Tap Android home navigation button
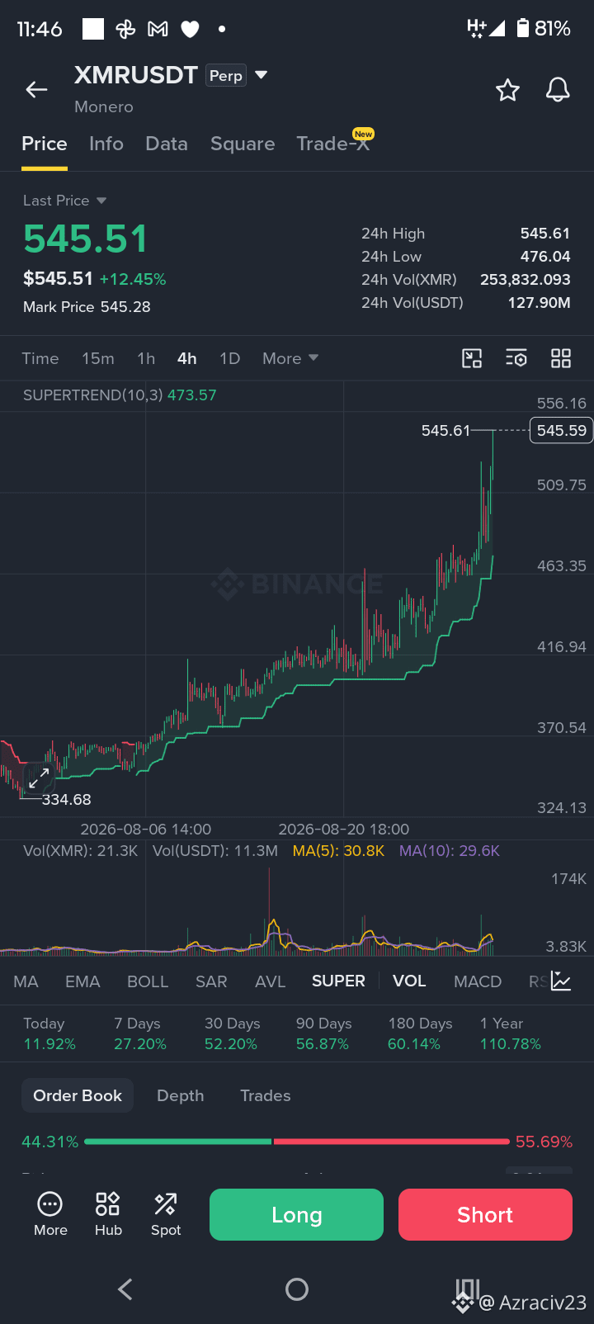 click(x=297, y=1289)
